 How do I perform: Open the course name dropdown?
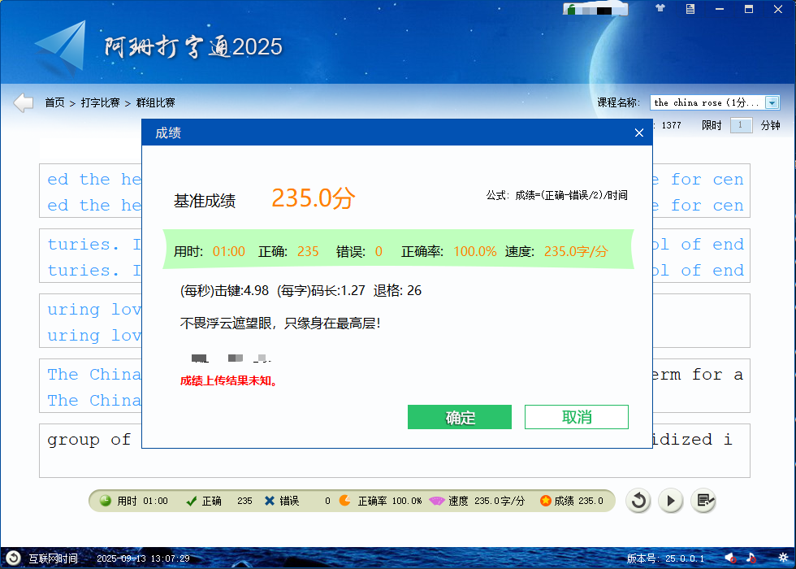coord(772,102)
